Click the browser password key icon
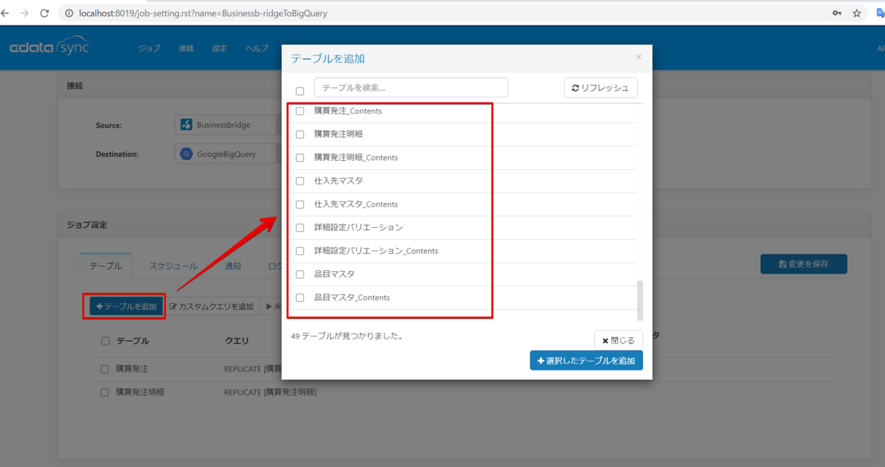The image size is (885, 467). 837,13
